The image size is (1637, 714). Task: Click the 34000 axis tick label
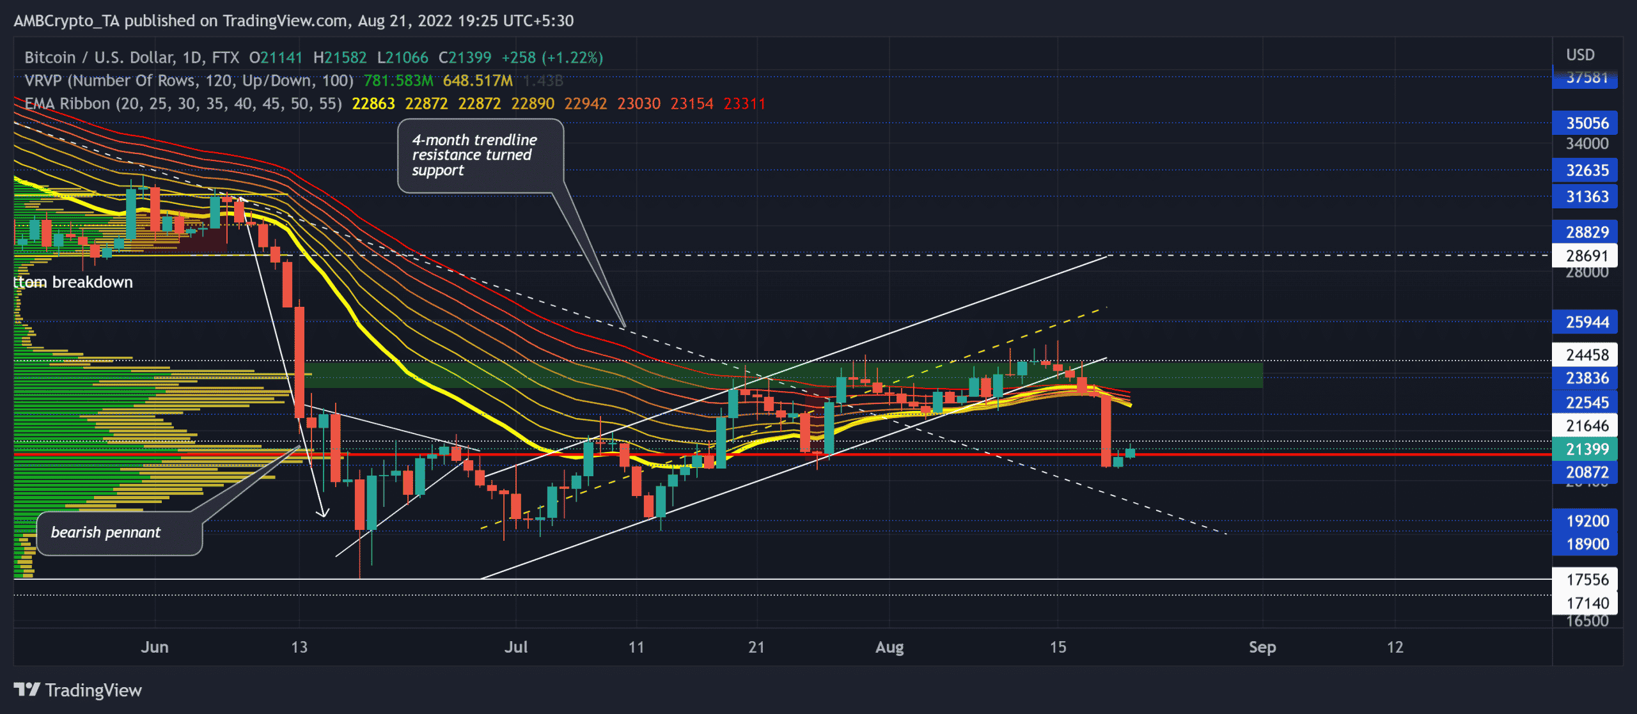point(1587,144)
